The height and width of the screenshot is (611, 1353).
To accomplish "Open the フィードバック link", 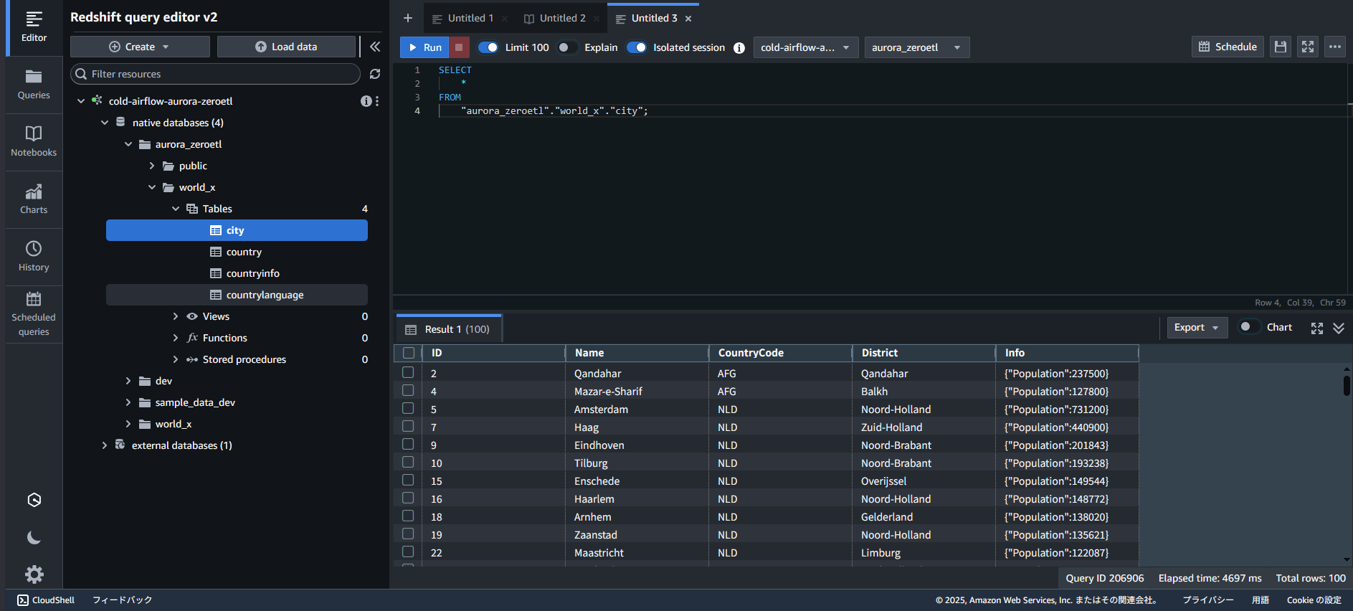I will pyautogui.click(x=122, y=600).
